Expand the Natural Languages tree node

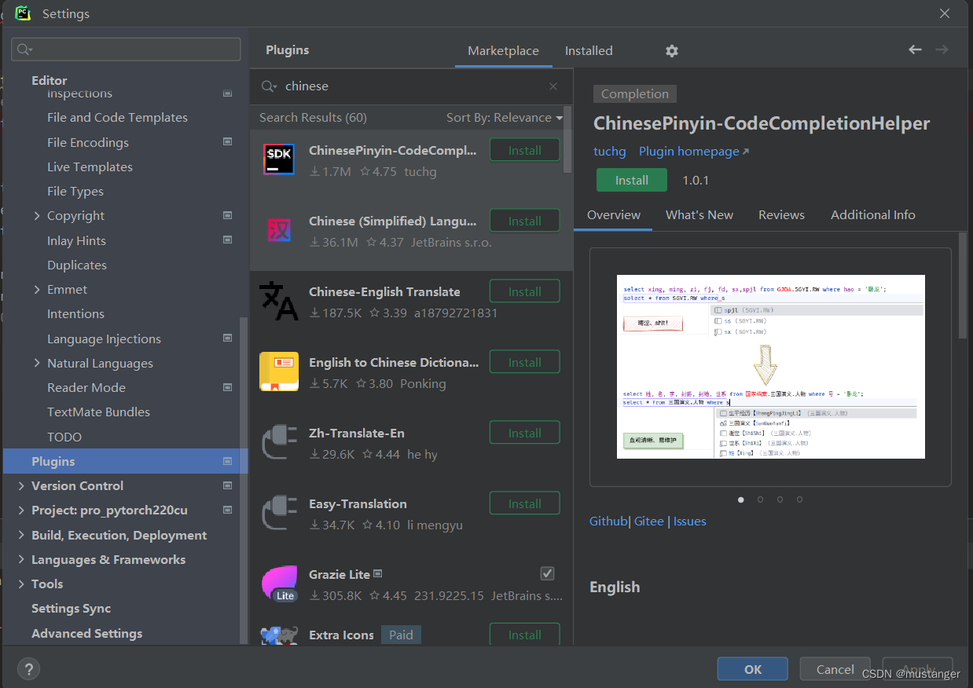[37, 363]
